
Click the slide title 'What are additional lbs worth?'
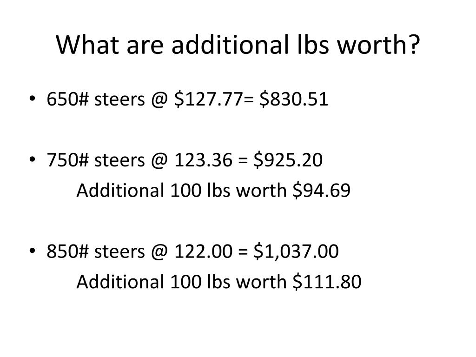coord(238,45)
